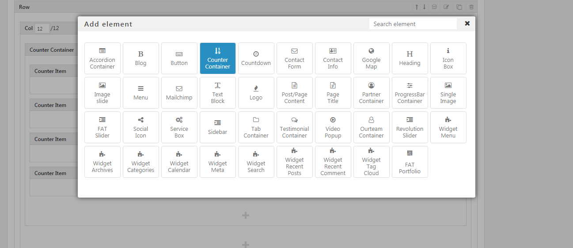
Task: Click the highlighted Counter Container element
Action: click(x=217, y=58)
